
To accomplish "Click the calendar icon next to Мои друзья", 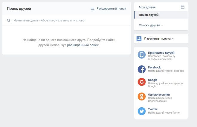I will tap(183, 7).
